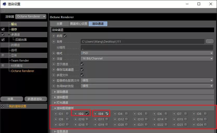Click the grip handle icon below title bar
Screen dimensions: 217x133
(x=3, y=10)
